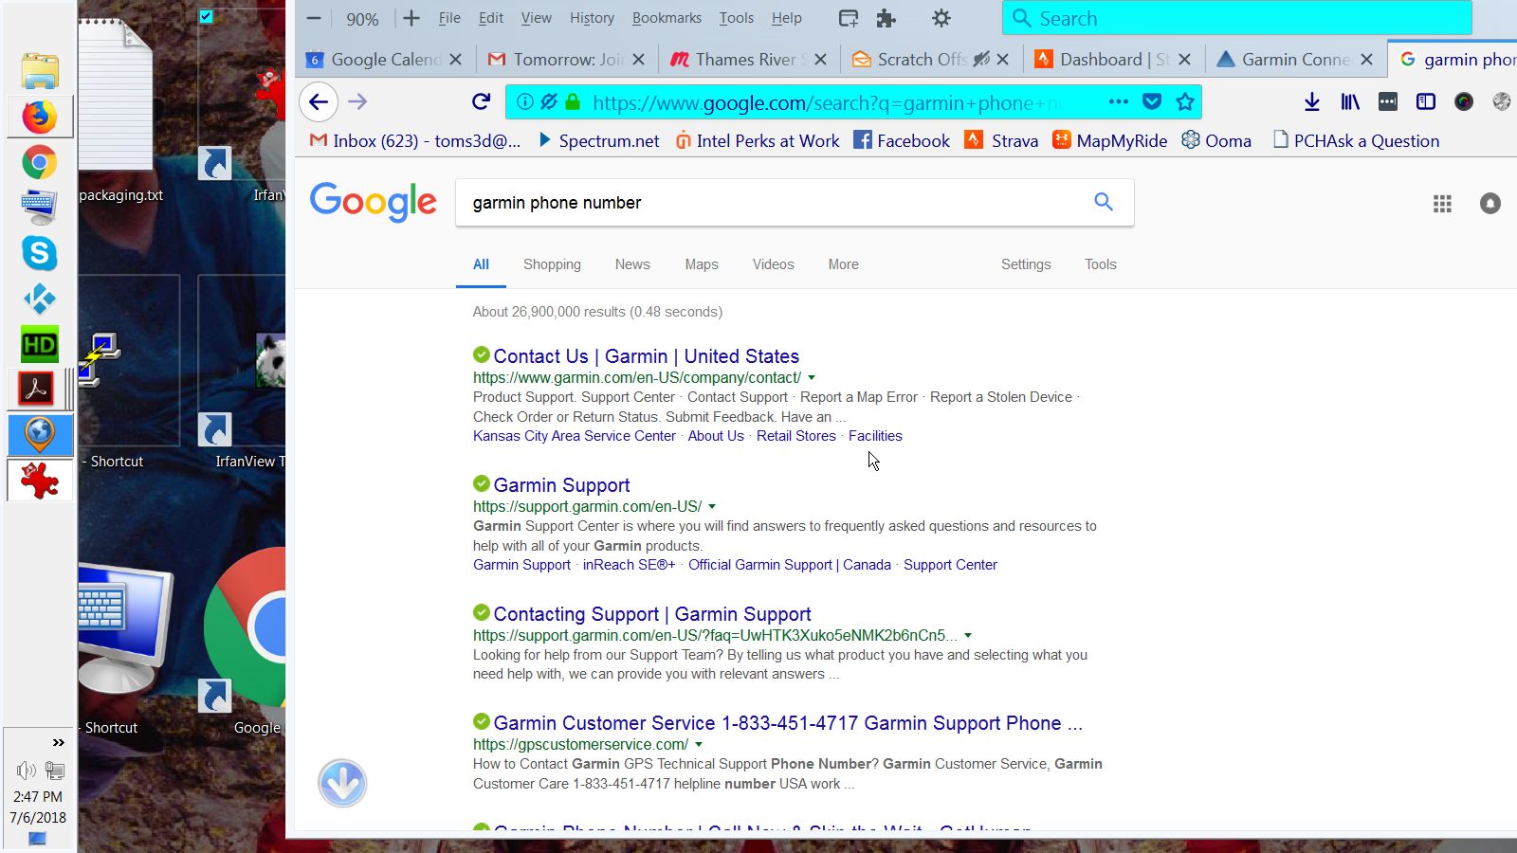Go back with the back arrow button
The width and height of the screenshot is (1517, 853).
319,101
